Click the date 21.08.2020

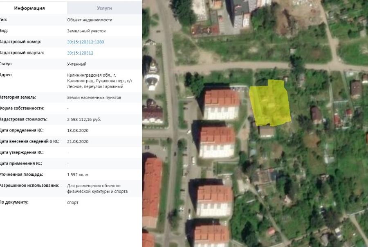pyautogui.click(x=78, y=141)
